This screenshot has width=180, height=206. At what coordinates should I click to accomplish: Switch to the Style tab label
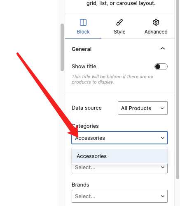pos(119,32)
